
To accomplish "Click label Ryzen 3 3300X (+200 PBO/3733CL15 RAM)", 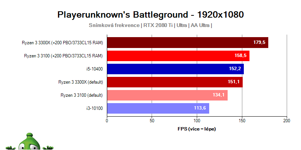I will pos(62,43).
